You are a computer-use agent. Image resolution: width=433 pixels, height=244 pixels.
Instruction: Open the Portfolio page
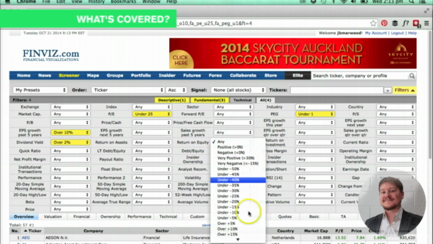coord(141,75)
